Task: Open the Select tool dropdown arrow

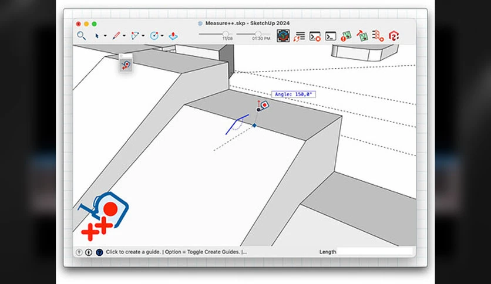Action: [x=105, y=36]
